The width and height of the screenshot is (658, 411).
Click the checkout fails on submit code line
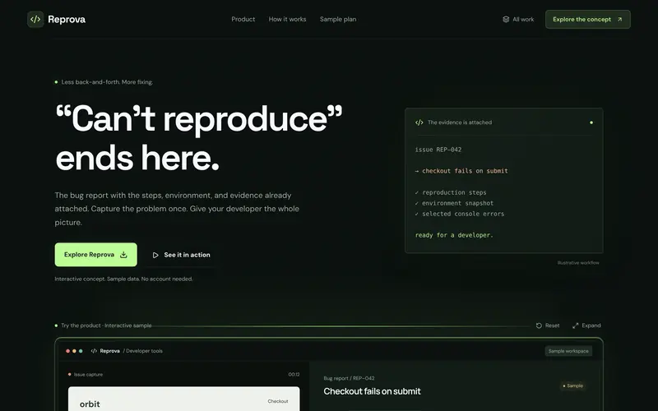pyautogui.click(x=461, y=171)
